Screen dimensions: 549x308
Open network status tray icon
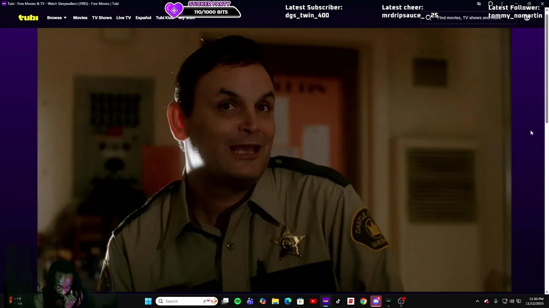click(x=505, y=301)
